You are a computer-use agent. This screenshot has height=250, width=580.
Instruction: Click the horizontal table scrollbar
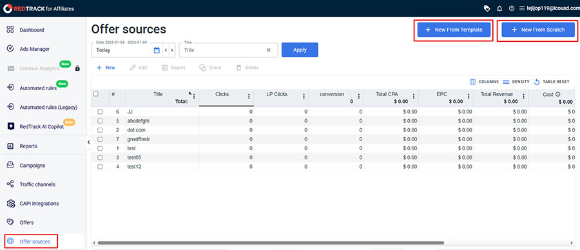[271, 243]
